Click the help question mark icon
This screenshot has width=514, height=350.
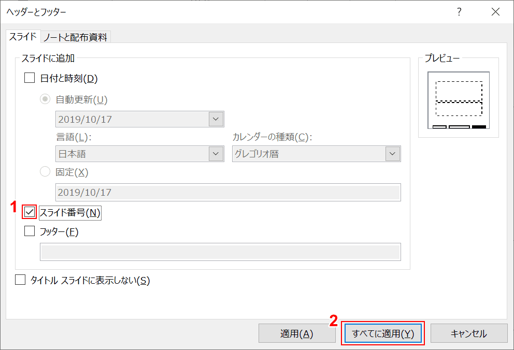click(x=459, y=12)
